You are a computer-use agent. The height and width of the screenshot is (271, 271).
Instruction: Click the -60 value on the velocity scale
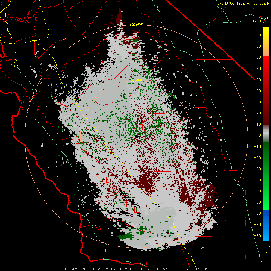point(257,202)
